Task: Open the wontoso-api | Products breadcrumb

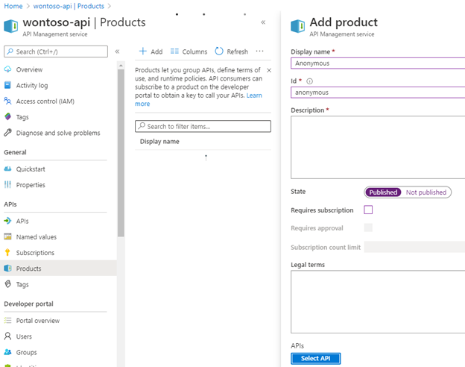Action: pyautogui.click(x=69, y=6)
